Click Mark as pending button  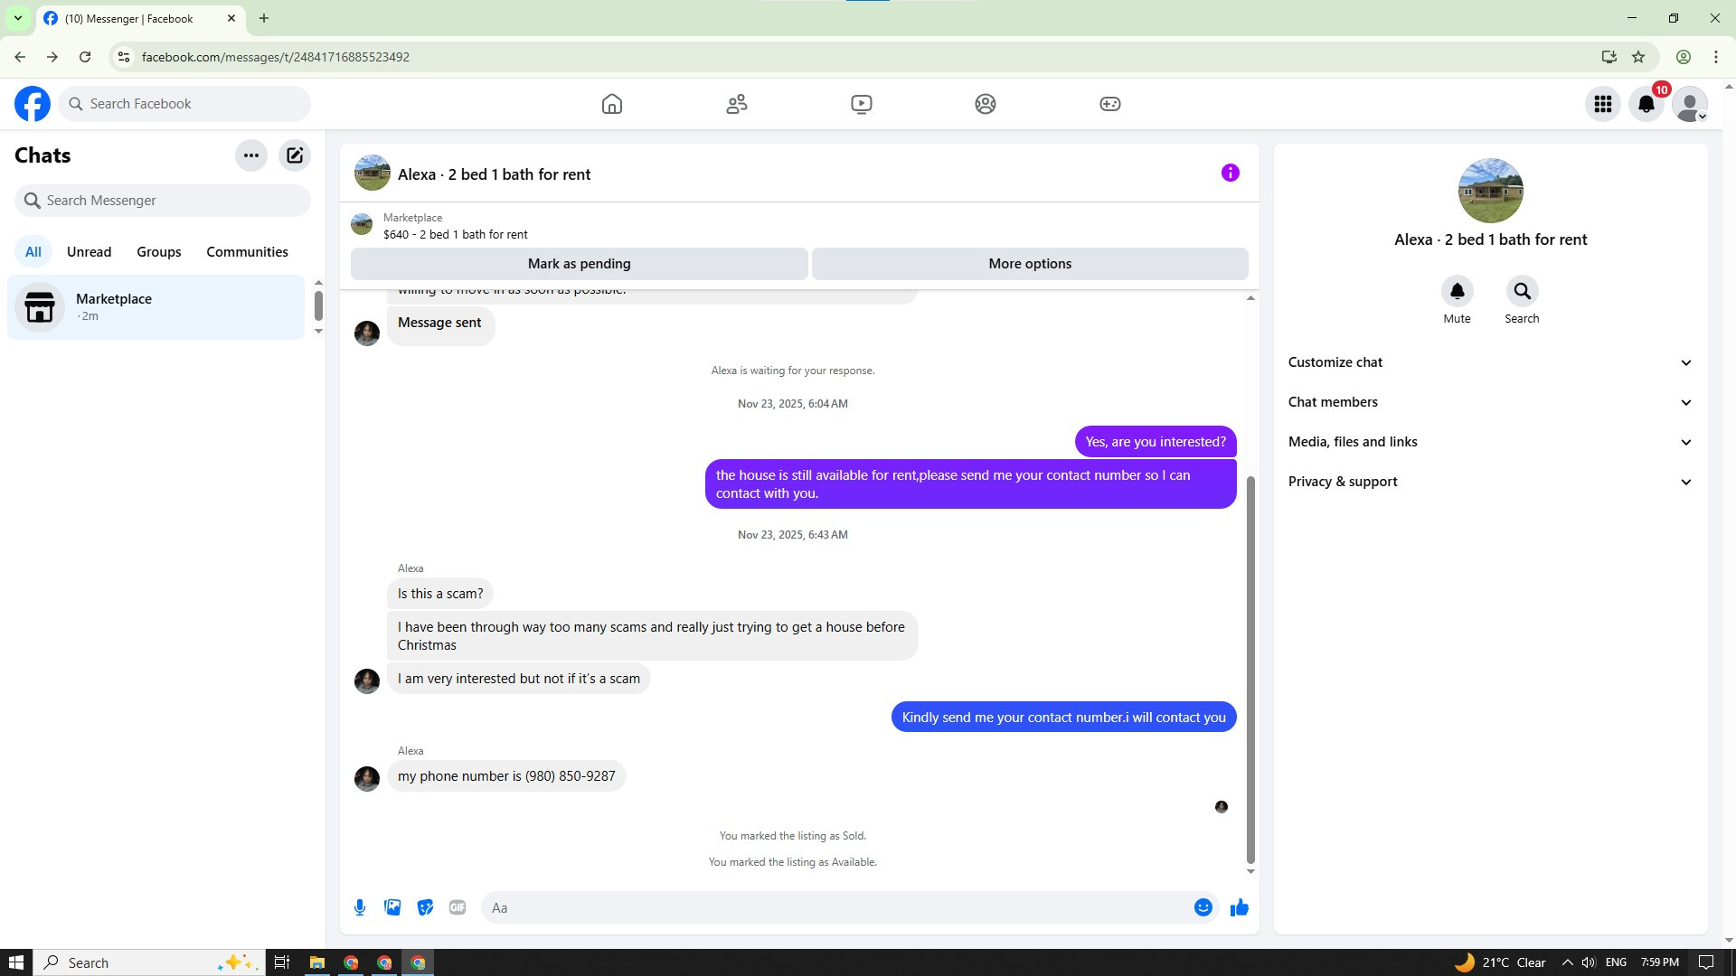[x=579, y=264]
